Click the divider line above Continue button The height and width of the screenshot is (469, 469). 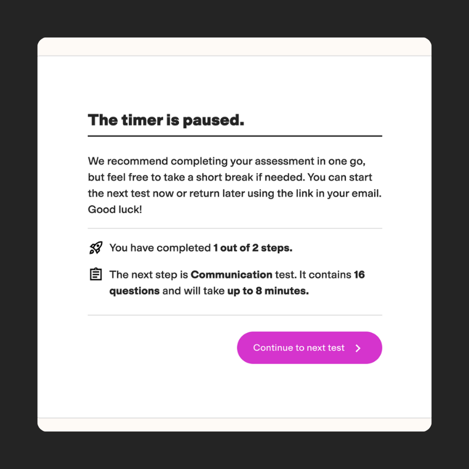235,315
